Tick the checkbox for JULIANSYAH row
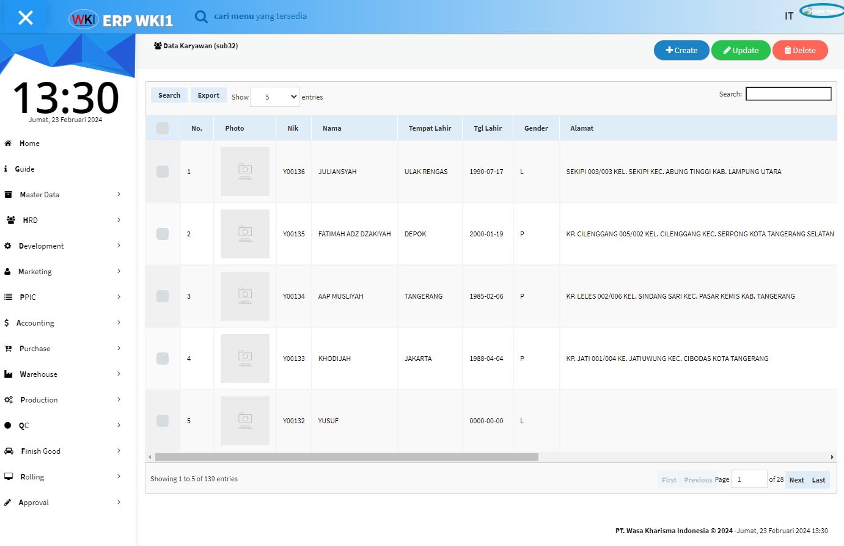The width and height of the screenshot is (844, 546). point(163,172)
